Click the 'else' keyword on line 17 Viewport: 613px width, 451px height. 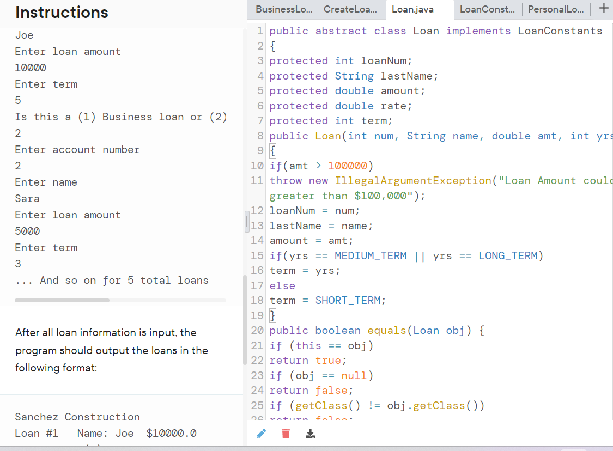[282, 285]
